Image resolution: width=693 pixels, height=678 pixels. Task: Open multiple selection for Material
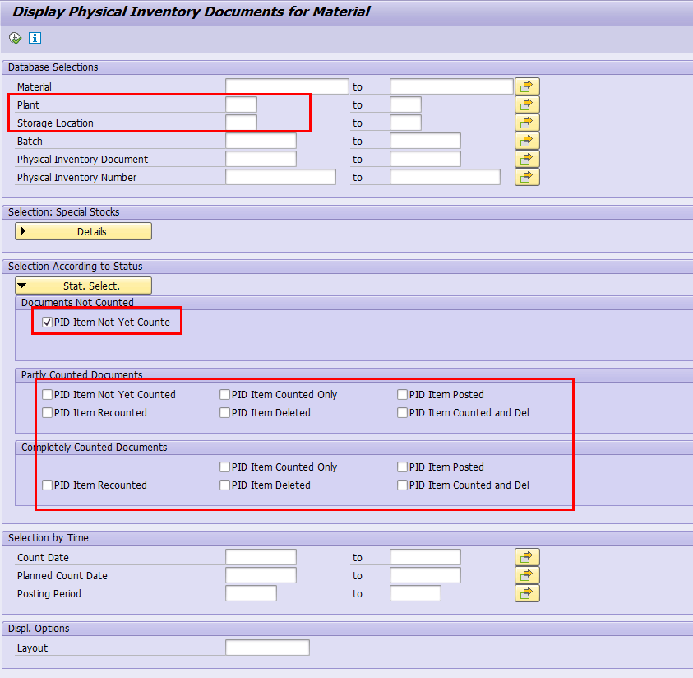[x=526, y=86]
